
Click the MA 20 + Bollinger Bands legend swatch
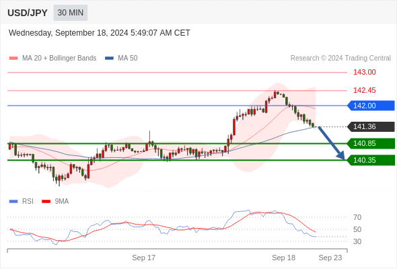click(x=13, y=59)
